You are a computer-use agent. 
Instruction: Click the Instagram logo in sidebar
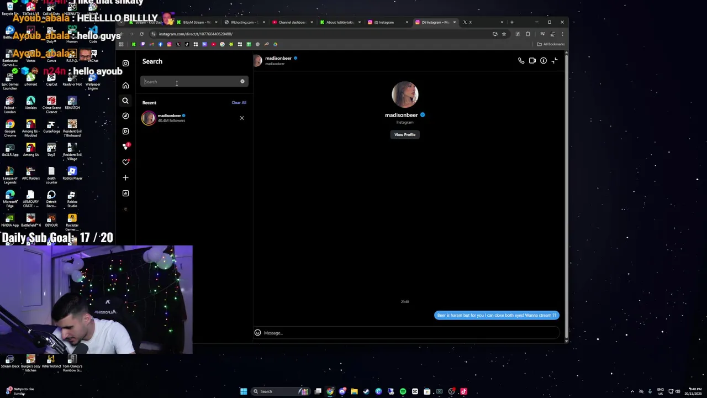pyautogui.click(x=125, y=63)
